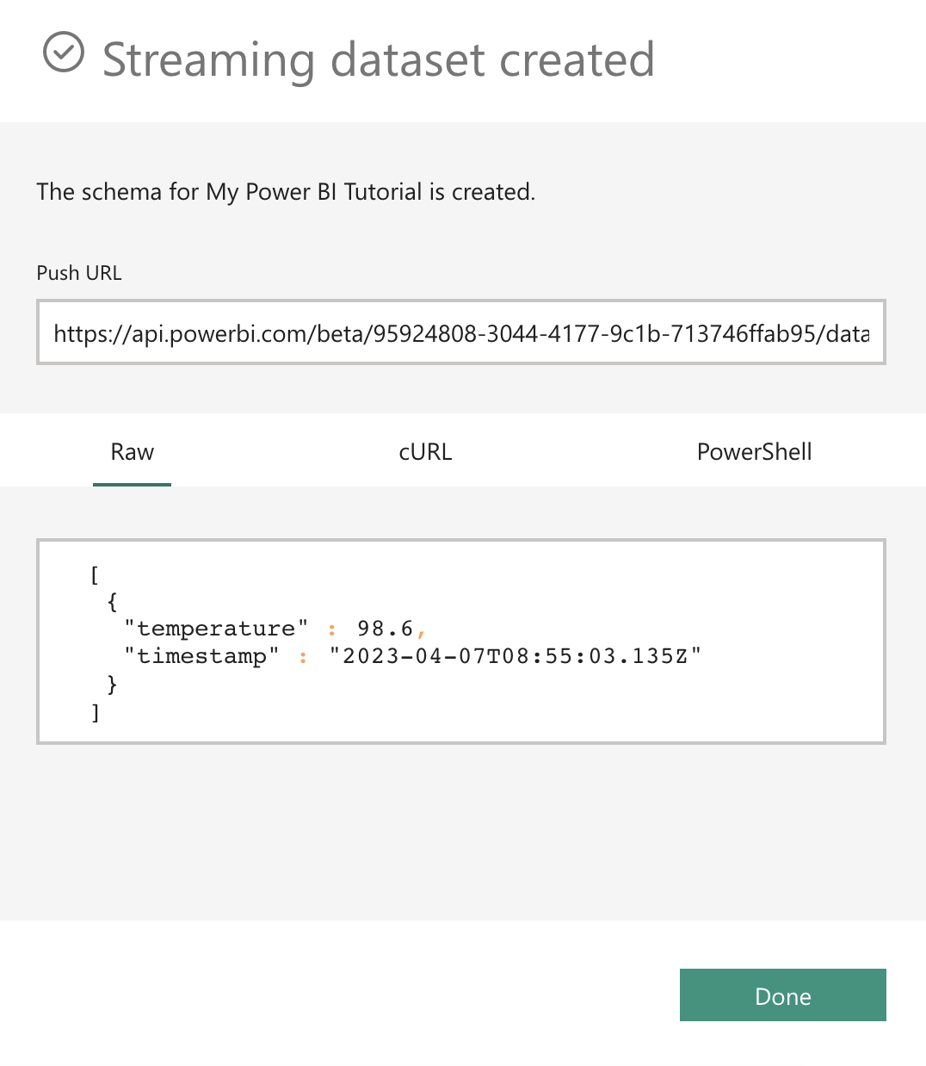Focus the Push URL text field
Screen dimensions: 926x1066
pos(460,333)
